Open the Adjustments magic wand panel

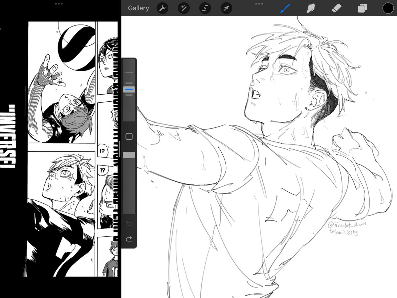tap(184, 8)
